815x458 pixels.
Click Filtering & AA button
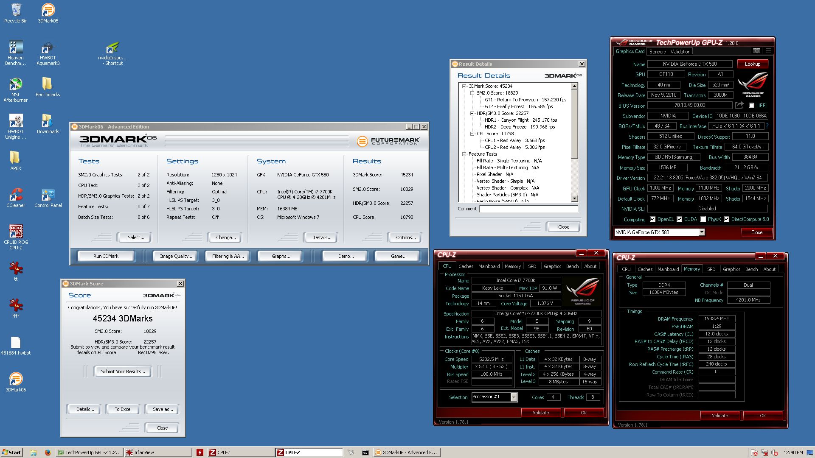228,256
